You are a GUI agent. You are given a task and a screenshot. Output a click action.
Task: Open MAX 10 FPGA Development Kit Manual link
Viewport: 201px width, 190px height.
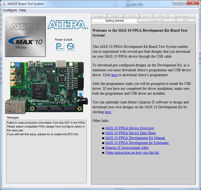click(x=135, y=138)
